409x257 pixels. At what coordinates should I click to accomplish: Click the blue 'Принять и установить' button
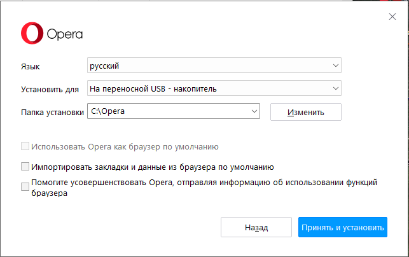[x=343, y=227]
